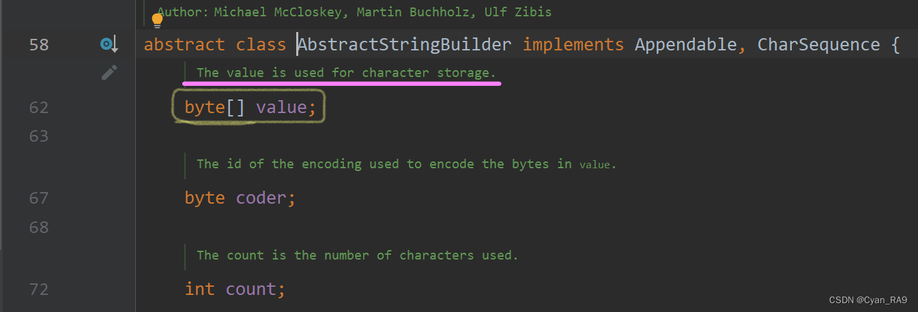This screenshot has height=312, width=918.
Task: Click the count field identifier
Action: 251,290
